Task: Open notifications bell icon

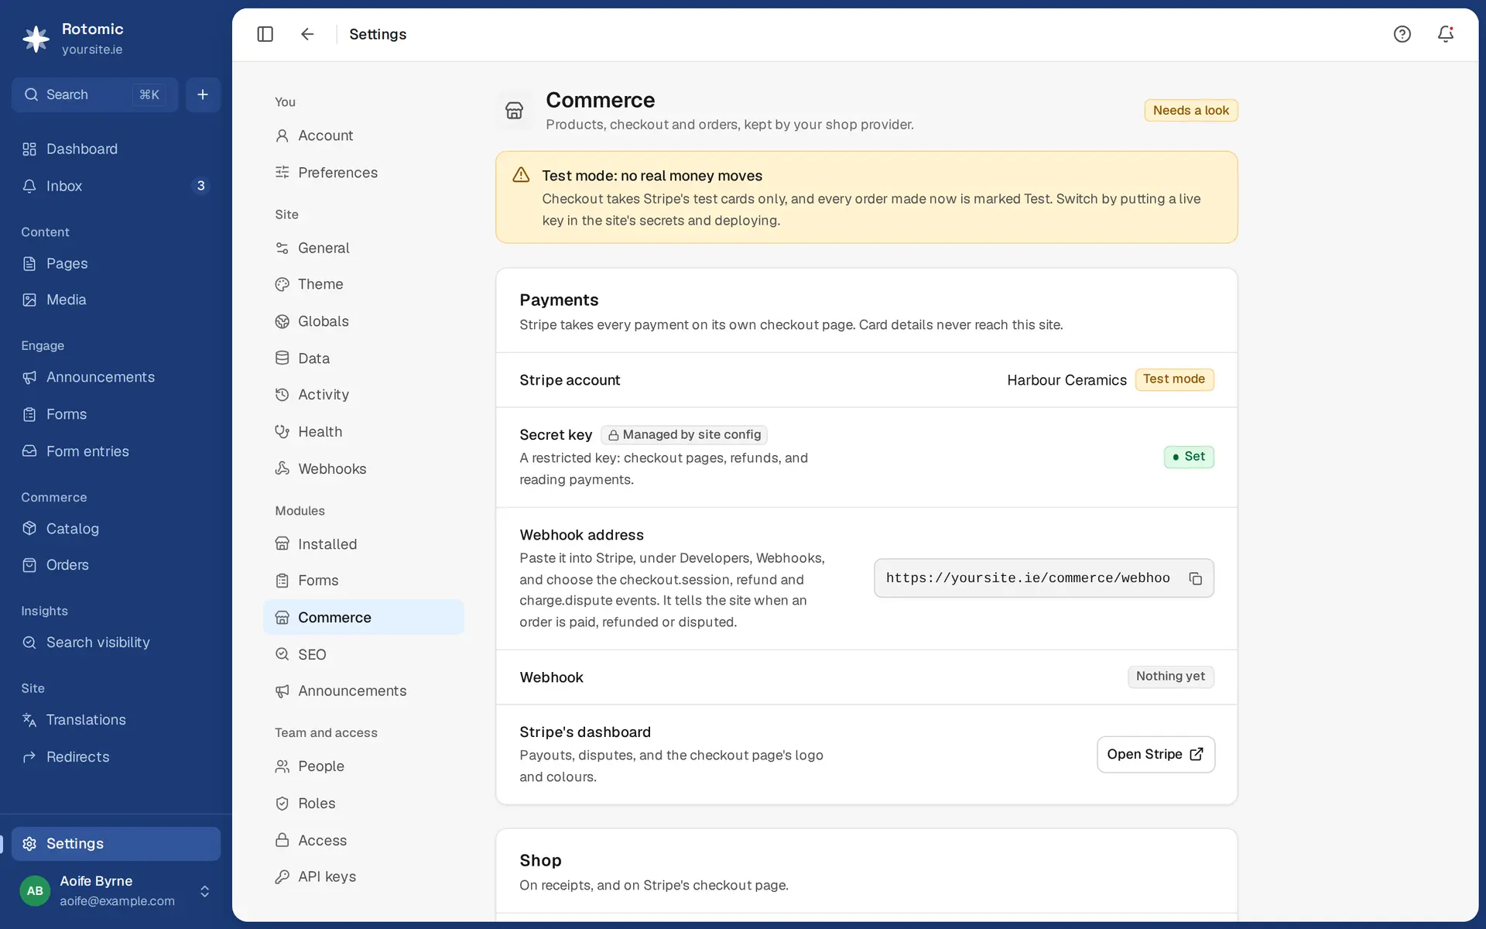Action: pyautogui.click(x=1445, y=34)
